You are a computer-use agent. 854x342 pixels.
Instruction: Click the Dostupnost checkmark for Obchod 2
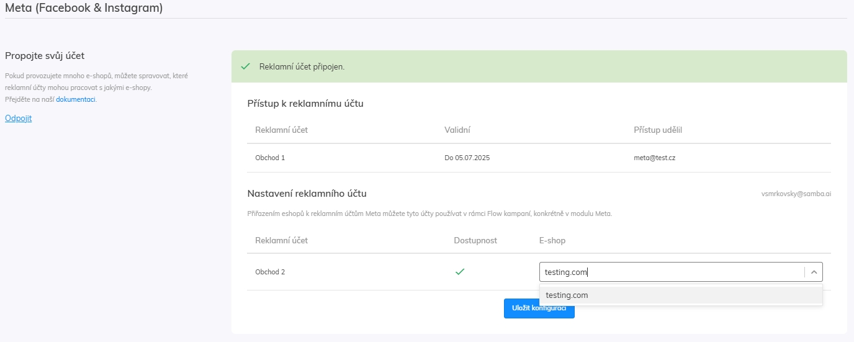click(460, 271)
